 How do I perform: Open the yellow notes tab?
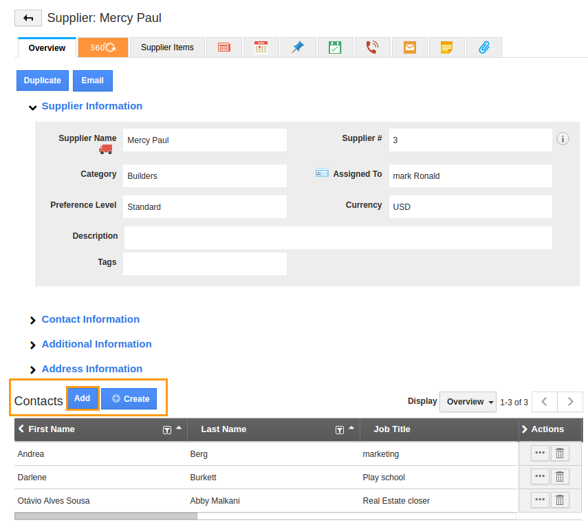[447, 47]
